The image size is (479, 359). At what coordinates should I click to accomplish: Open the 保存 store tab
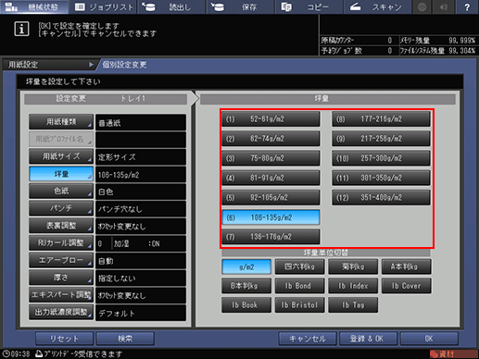(x=241, y=6)
